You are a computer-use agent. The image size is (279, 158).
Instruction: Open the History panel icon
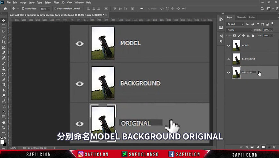(221, 19)
